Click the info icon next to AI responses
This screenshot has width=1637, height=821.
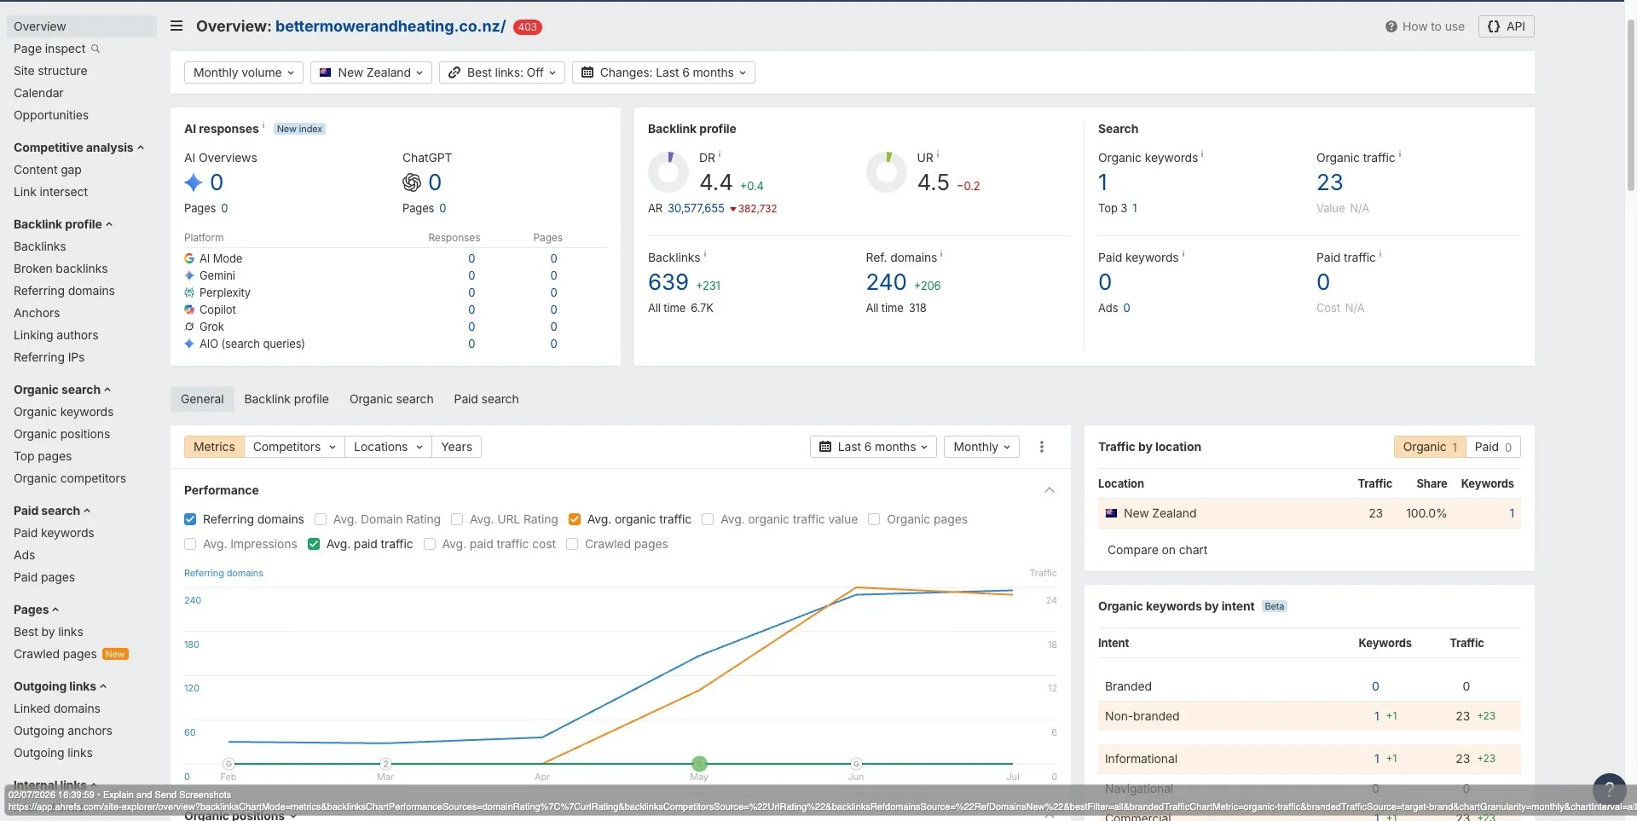tap(263, 126)
